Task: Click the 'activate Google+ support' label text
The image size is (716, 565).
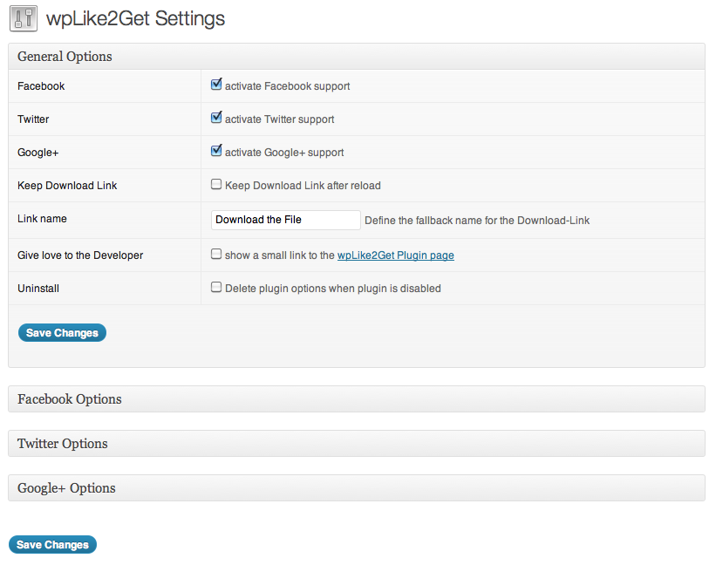Action: [284, 153]
